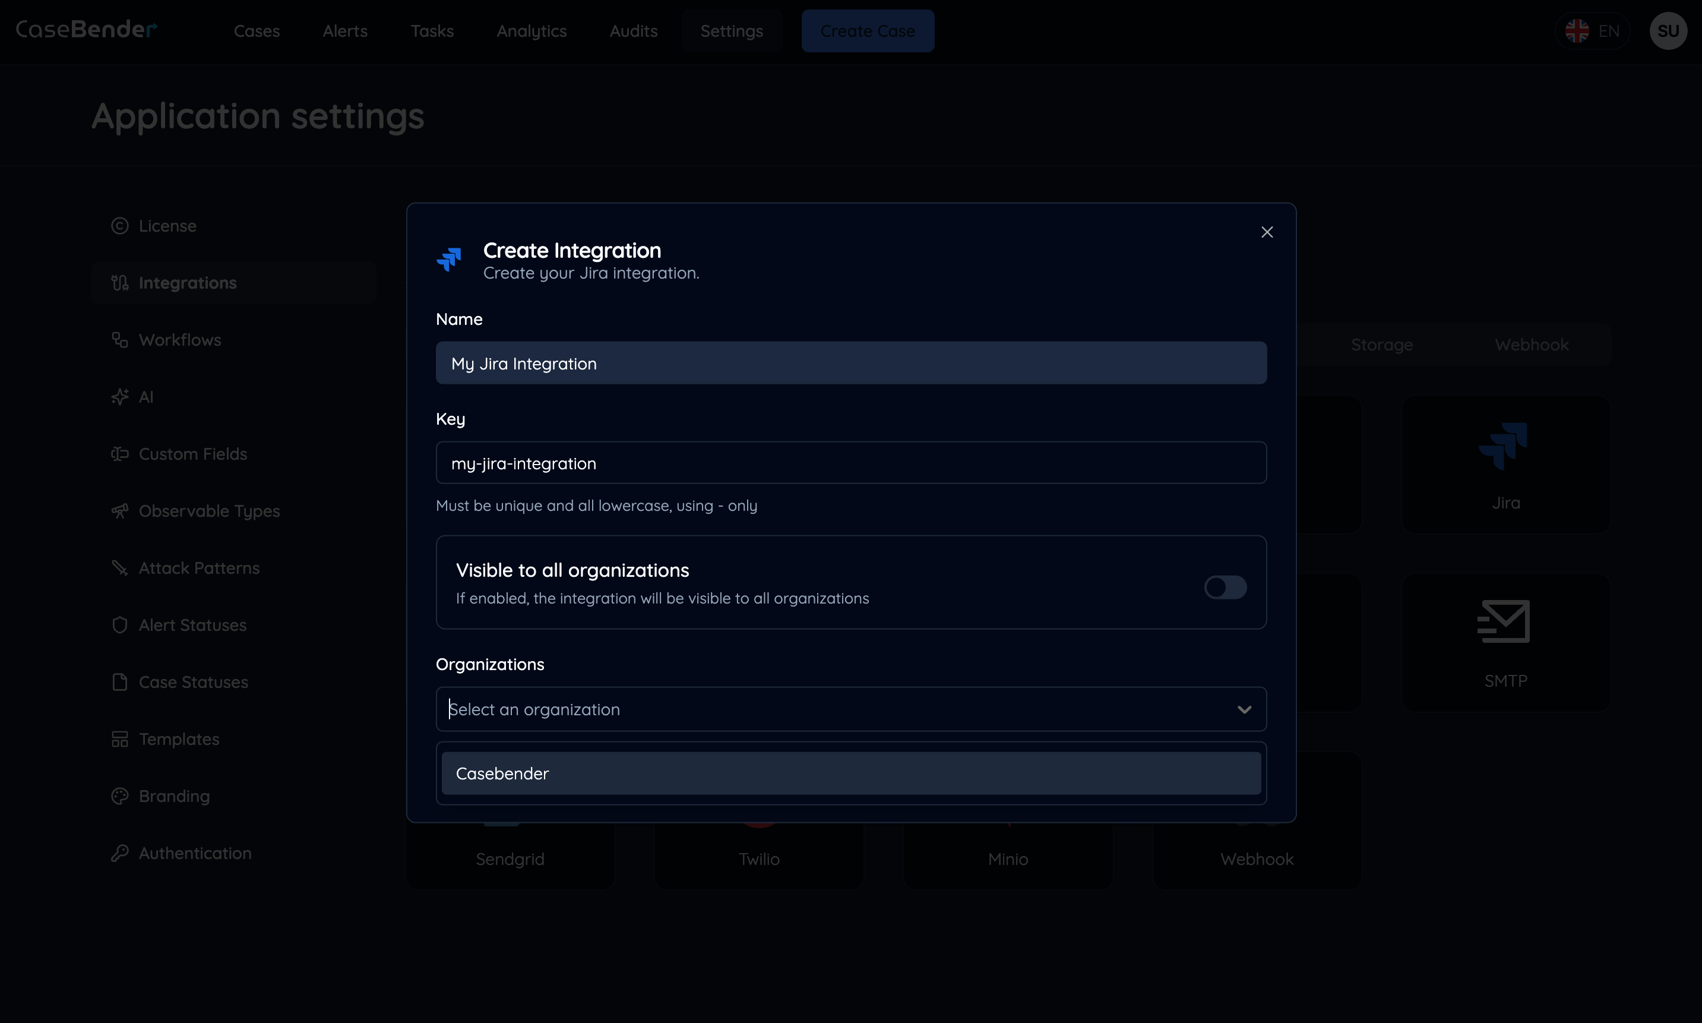Viewport: 1702px width, 1023px height.
Task: Select the Branding palette icon
Action: [x=120, y=795]
